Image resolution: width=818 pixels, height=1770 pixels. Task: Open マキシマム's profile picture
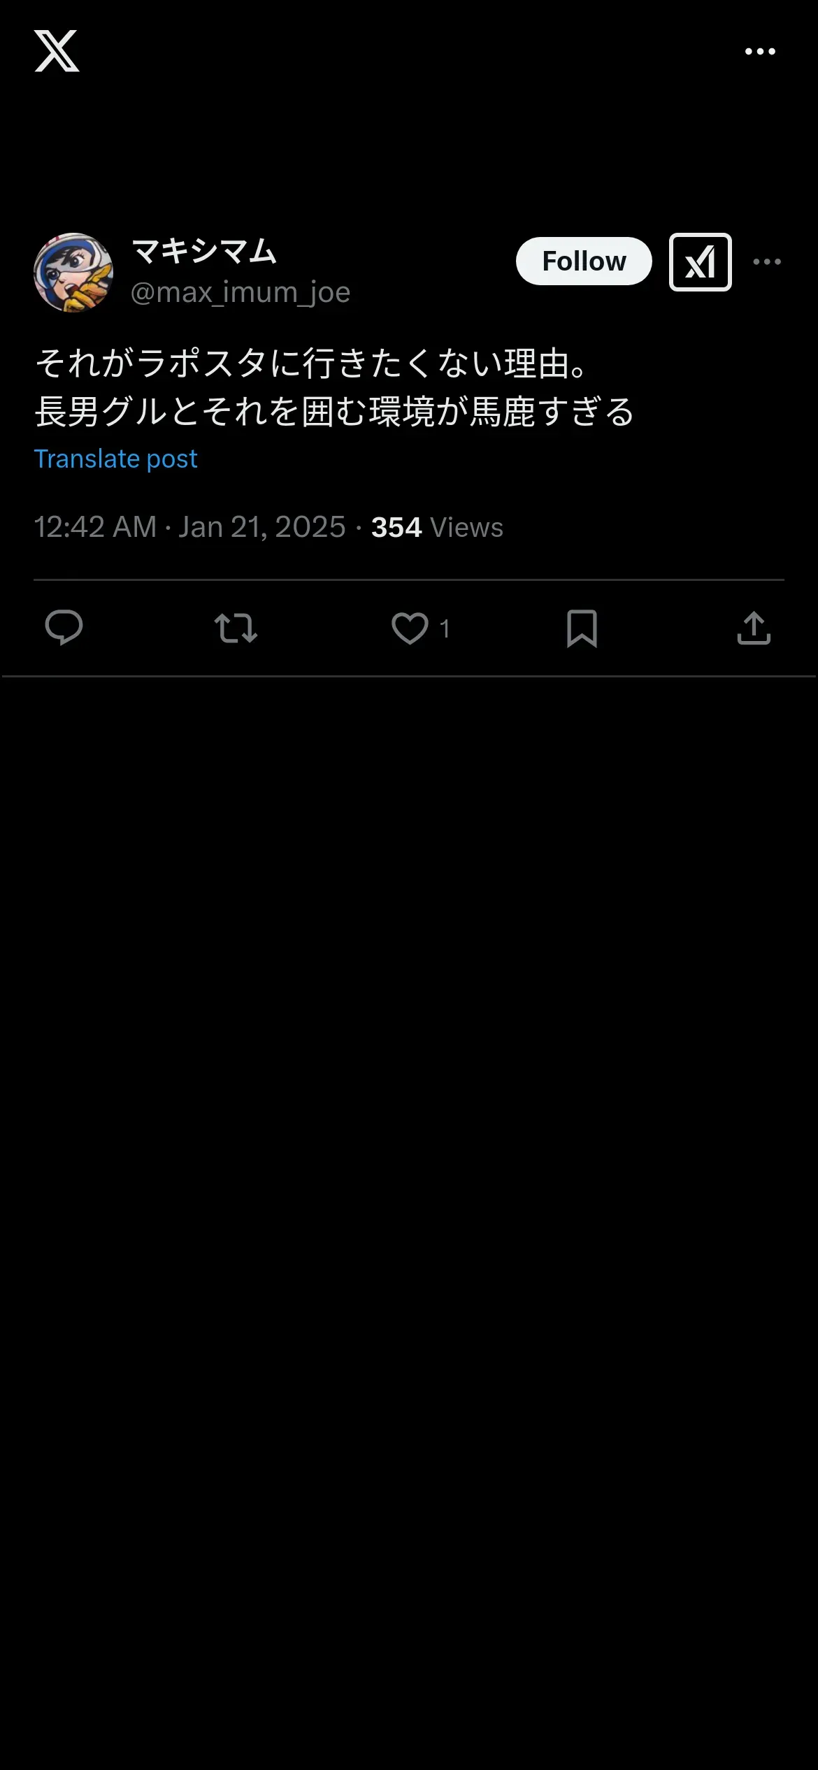pyautogui.click(x=73, y=273)
